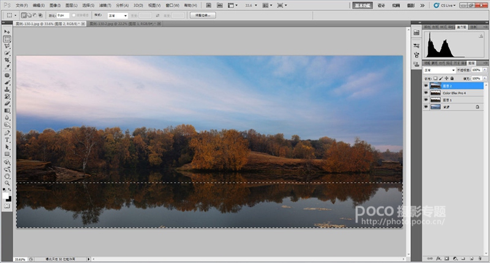Screen dimensions: 490x263
Task: Open the Edit (E) menu
Action: point(39,6)
